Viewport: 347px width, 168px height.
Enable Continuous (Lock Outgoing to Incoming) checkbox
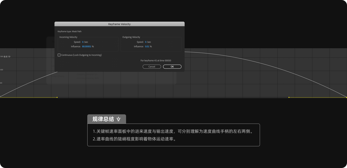[x=59, y=55]
